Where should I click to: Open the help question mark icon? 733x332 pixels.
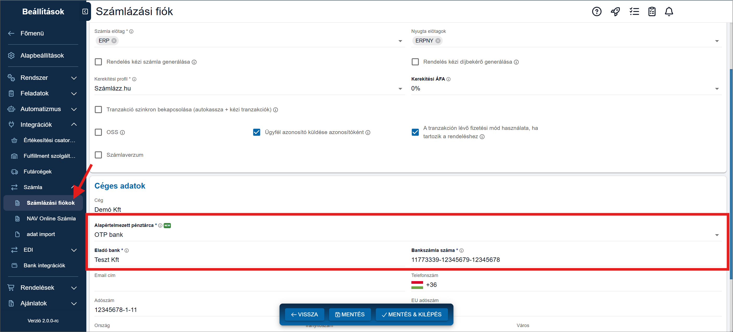pyautogui.click(x=596, y=12)
